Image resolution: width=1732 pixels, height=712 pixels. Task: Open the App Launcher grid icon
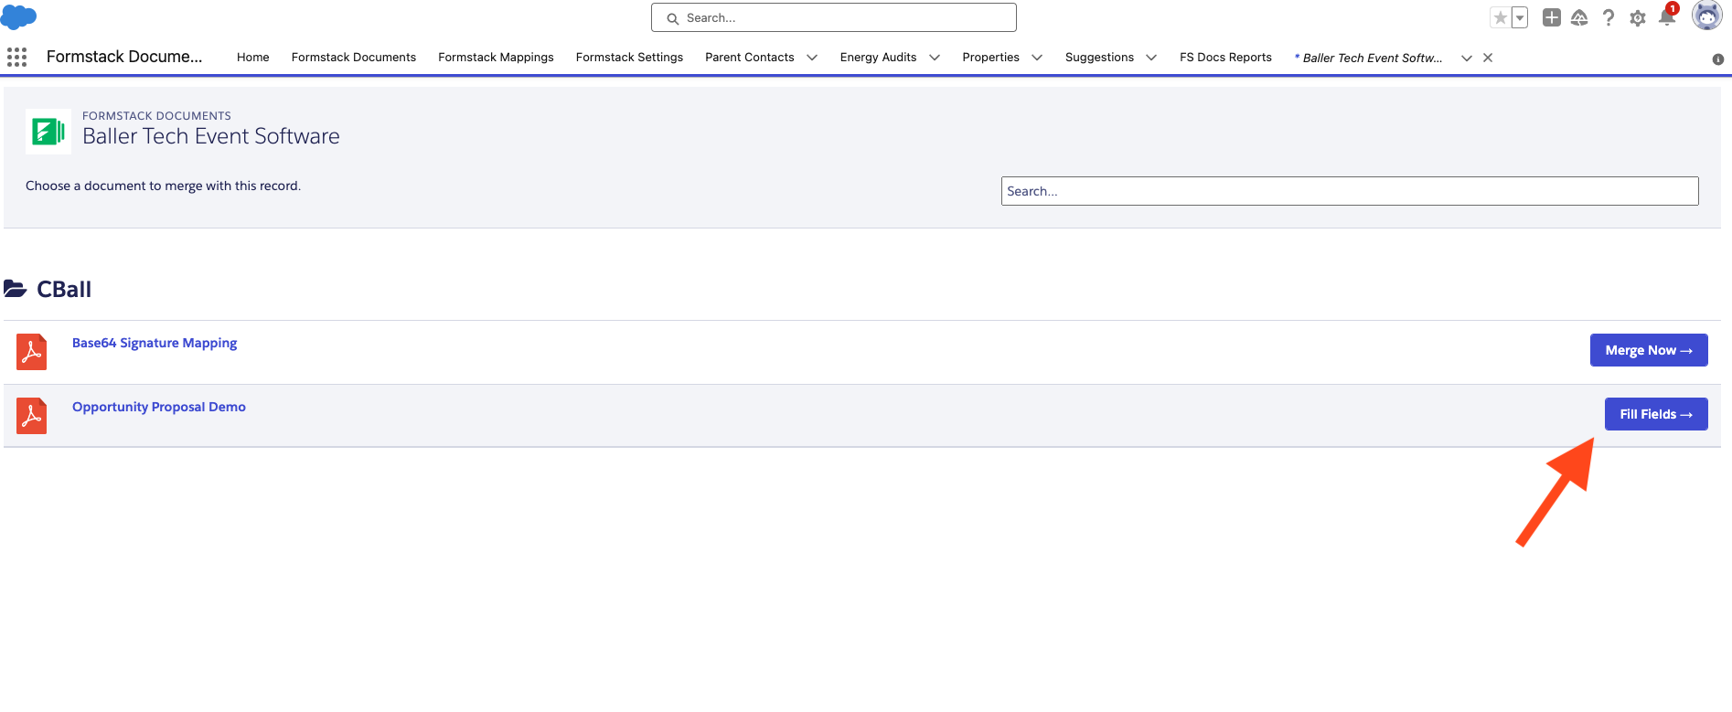tap(16, 57)
